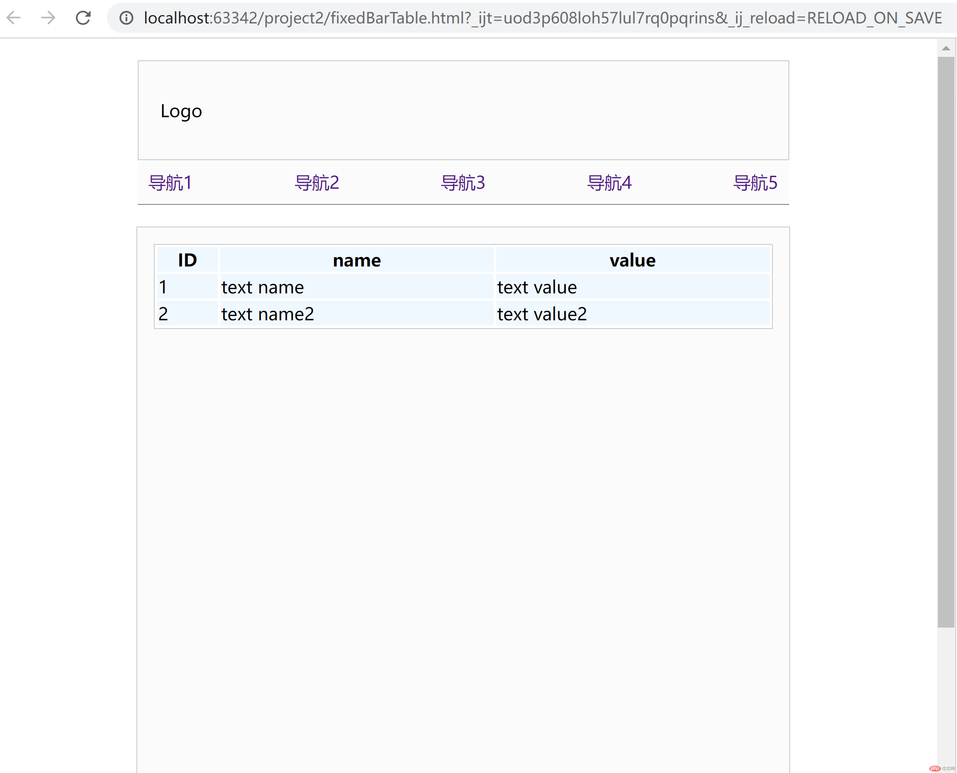Open the 导航3 navigation link
The image size is (957, 773).
463,183
